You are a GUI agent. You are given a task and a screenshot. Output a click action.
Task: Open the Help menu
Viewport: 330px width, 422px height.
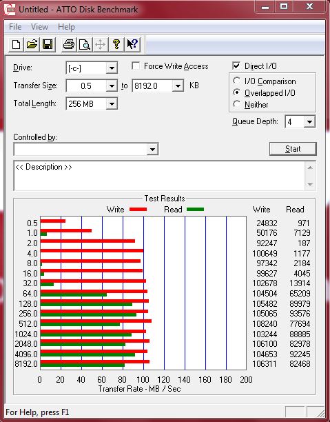pyautogui.click(x=66, y=27)
